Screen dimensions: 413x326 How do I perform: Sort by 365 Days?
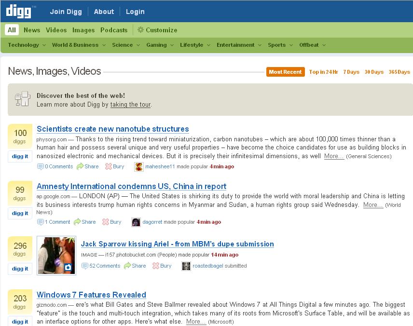pyautogui.click(x=399, y=72)
